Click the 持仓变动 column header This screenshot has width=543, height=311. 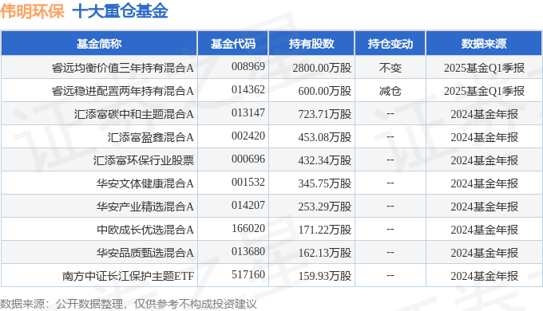coord(390,44)
